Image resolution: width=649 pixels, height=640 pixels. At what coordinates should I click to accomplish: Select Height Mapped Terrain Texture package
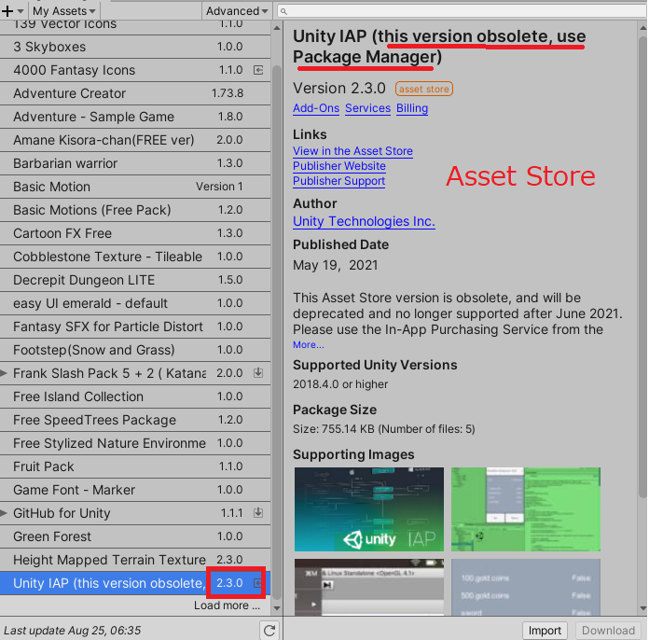click(x=135, y=560)
